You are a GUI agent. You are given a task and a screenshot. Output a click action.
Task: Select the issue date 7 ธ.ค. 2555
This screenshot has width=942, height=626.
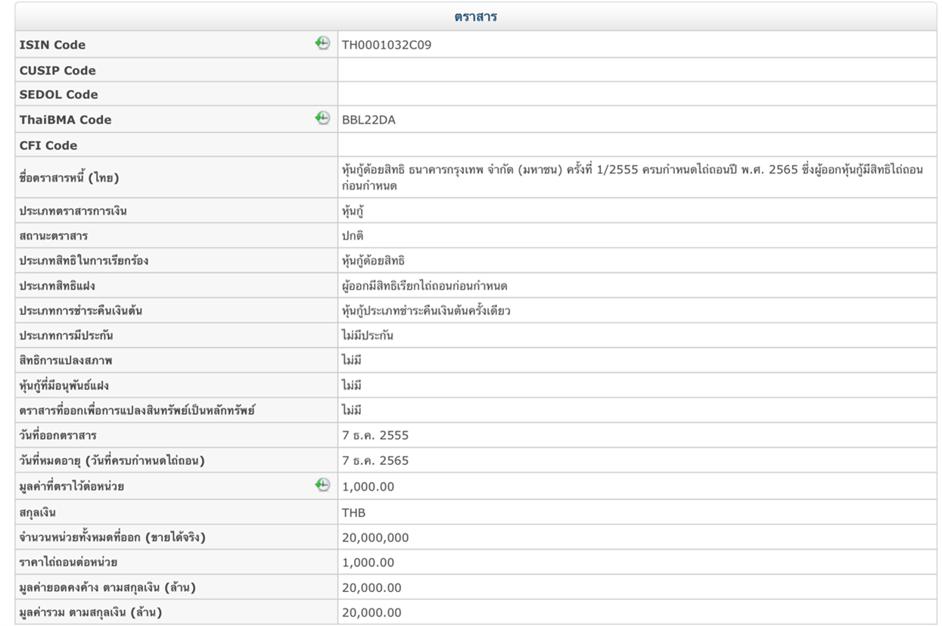point(375,435)
